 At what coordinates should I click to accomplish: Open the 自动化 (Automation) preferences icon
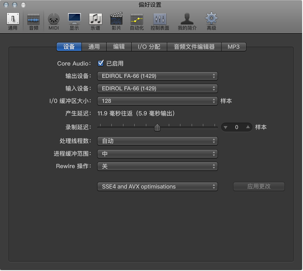(137, 20)
